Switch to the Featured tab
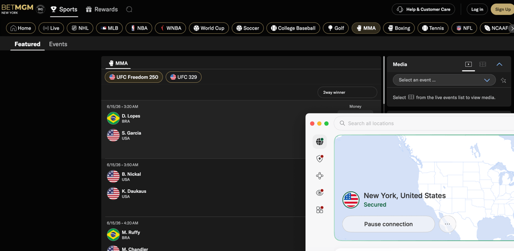The width and height of the screenshot is (514, 251). tap(28, 44)
